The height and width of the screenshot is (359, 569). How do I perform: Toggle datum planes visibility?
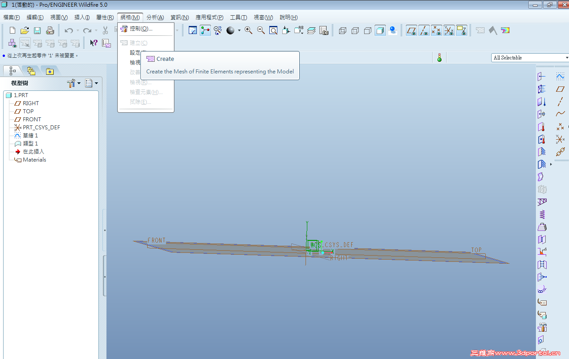(412, 30)
